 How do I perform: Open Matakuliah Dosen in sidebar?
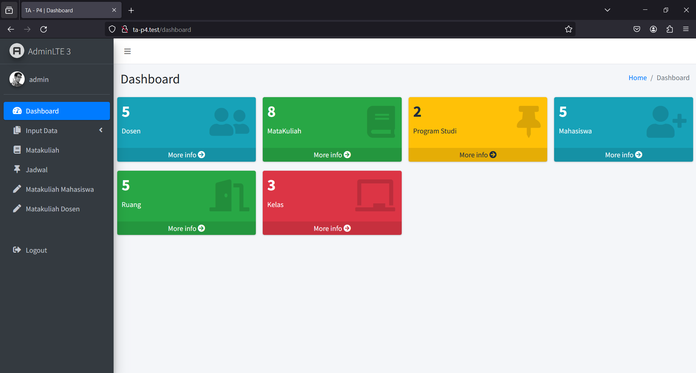pos(57,209)
